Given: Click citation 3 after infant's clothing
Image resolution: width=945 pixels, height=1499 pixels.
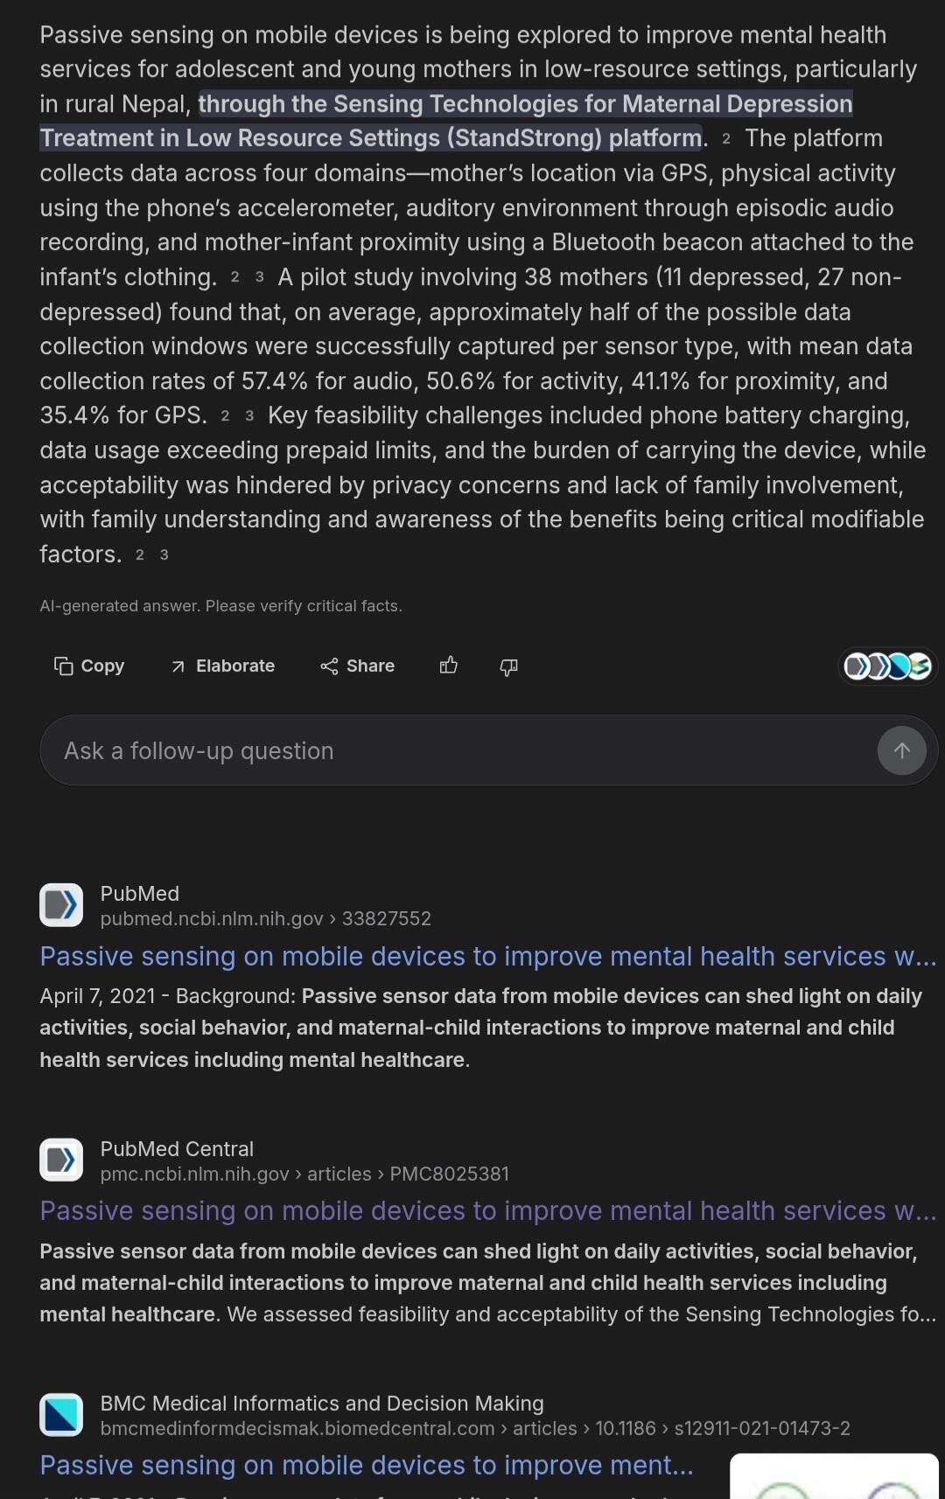Looking at the screenshot, I should point(260,277).
